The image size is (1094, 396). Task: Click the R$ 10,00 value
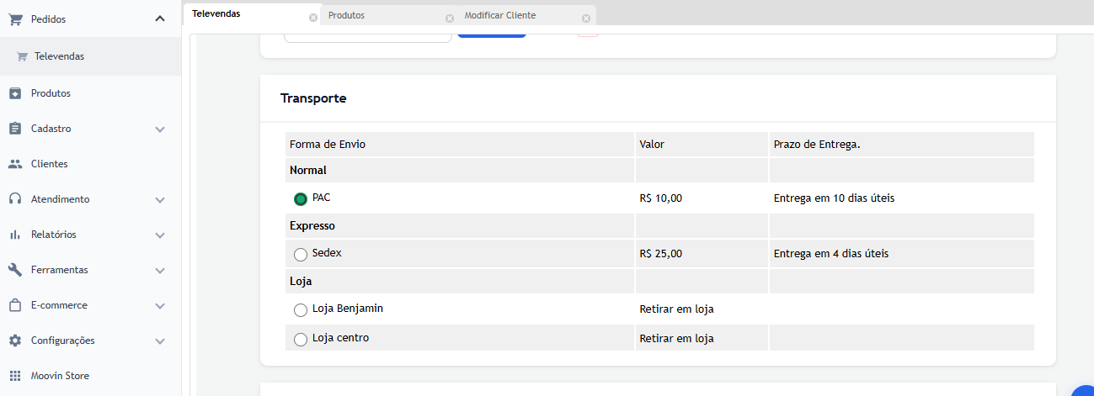coord(661,199)
